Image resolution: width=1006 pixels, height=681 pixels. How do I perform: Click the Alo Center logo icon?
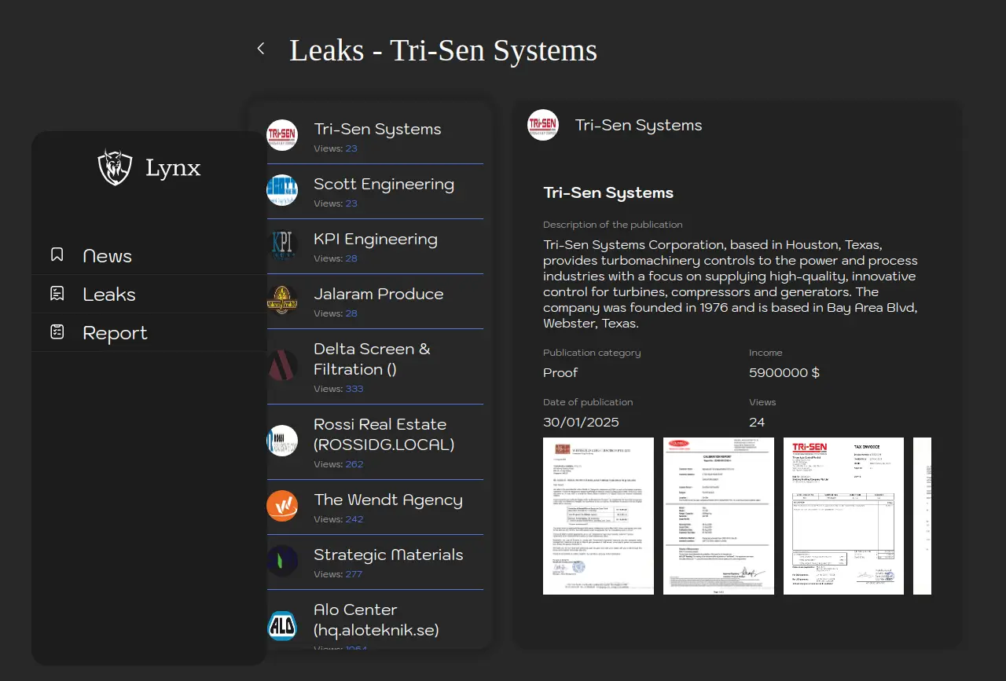[x=282, y=625]
